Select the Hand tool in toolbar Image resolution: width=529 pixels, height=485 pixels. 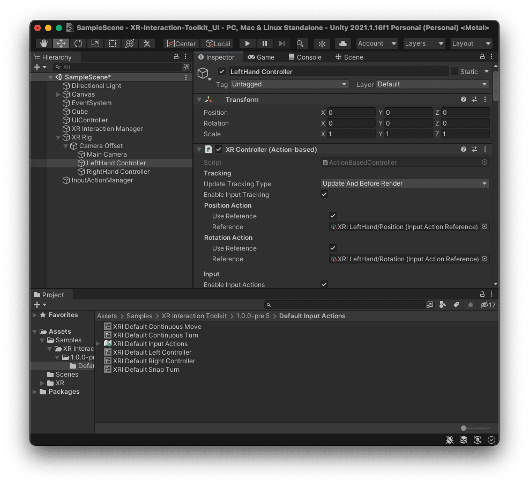pos(44,43)
